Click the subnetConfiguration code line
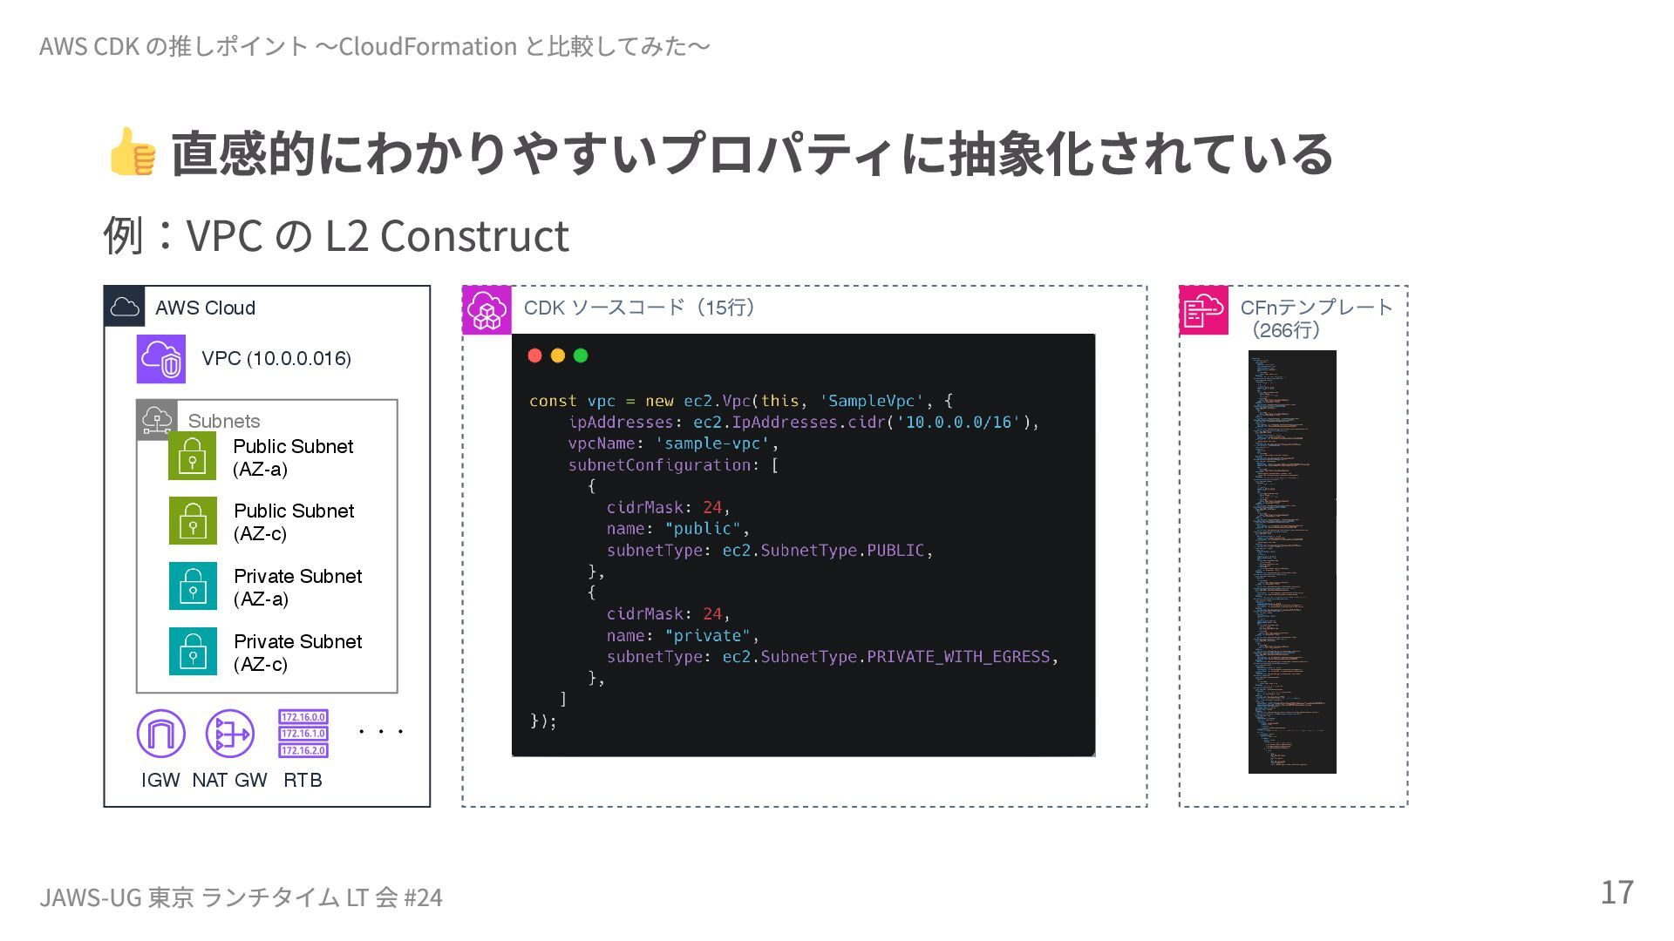Screen dimensions: 1674x941 [673, 465]
